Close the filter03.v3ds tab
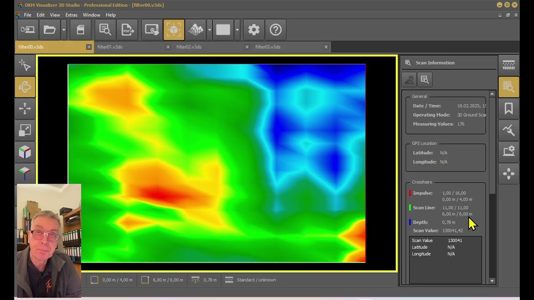The image size is (534, 300). click(326, 47)
